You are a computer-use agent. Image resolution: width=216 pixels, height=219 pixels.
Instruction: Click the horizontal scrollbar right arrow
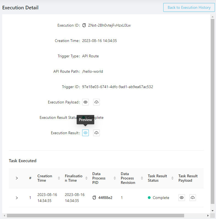point(208,215)
